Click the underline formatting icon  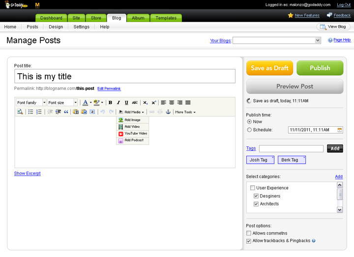pyautogui.click(x=126, y=103)
